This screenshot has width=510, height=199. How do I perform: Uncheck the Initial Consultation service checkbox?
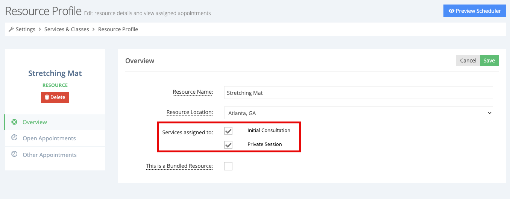[x=228, y=131]
